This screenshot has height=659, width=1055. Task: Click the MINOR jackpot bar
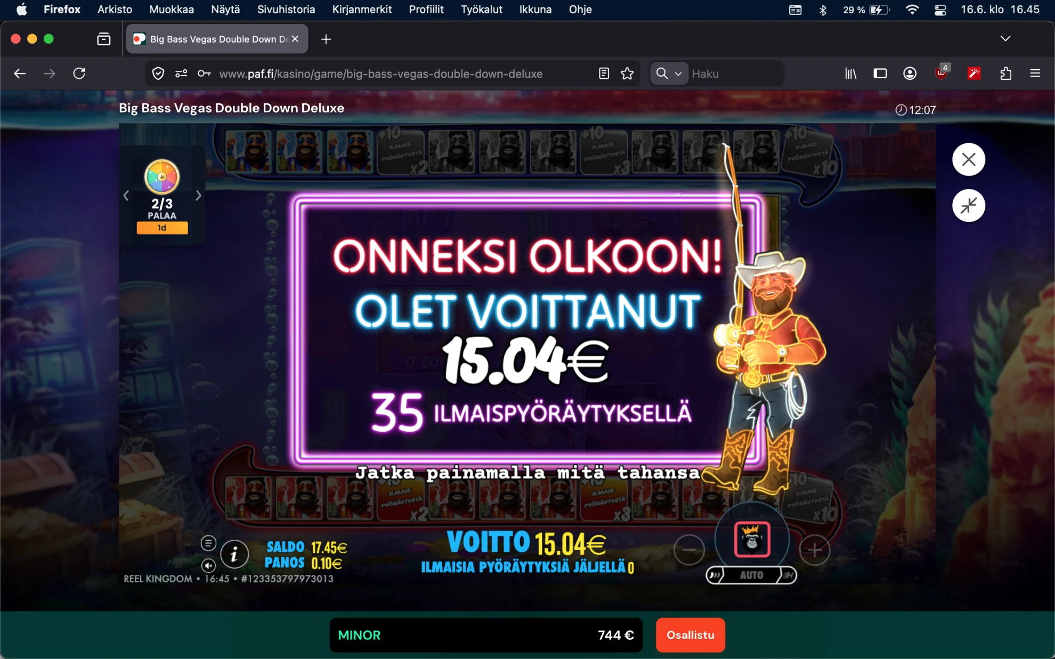coord(486,635)
